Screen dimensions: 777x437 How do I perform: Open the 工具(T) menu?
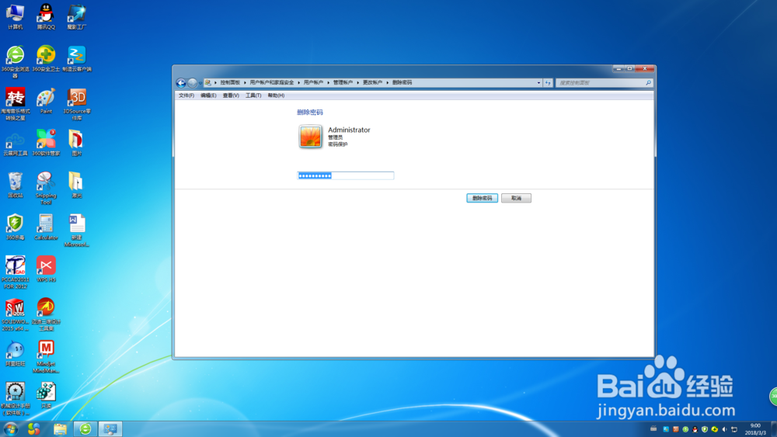[x=253, y=95]
